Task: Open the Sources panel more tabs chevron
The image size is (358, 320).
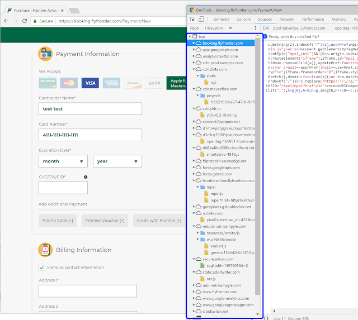Action: [x=230, y=28]
